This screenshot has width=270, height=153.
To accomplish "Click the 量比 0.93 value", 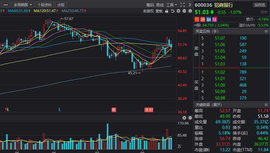I will click(x=226, y=127).
